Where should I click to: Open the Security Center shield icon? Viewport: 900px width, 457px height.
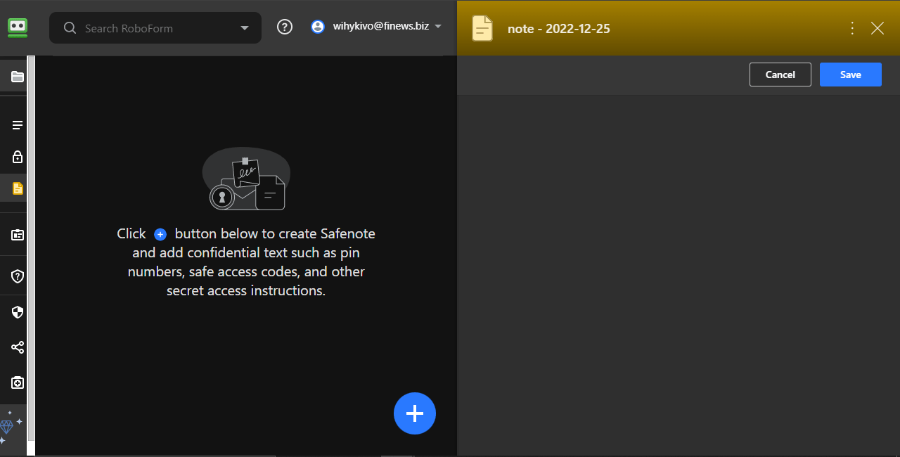coord(16,311)
